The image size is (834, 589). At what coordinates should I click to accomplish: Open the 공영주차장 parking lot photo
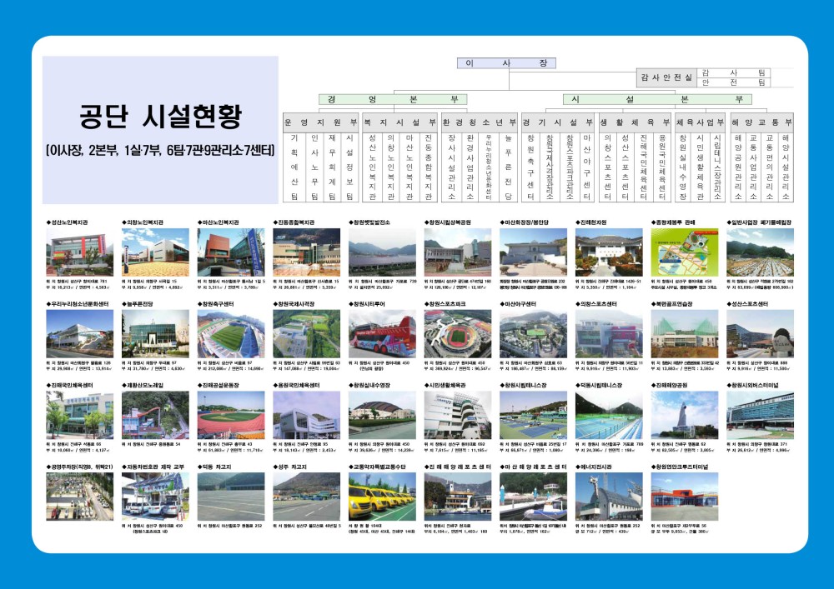80,497
